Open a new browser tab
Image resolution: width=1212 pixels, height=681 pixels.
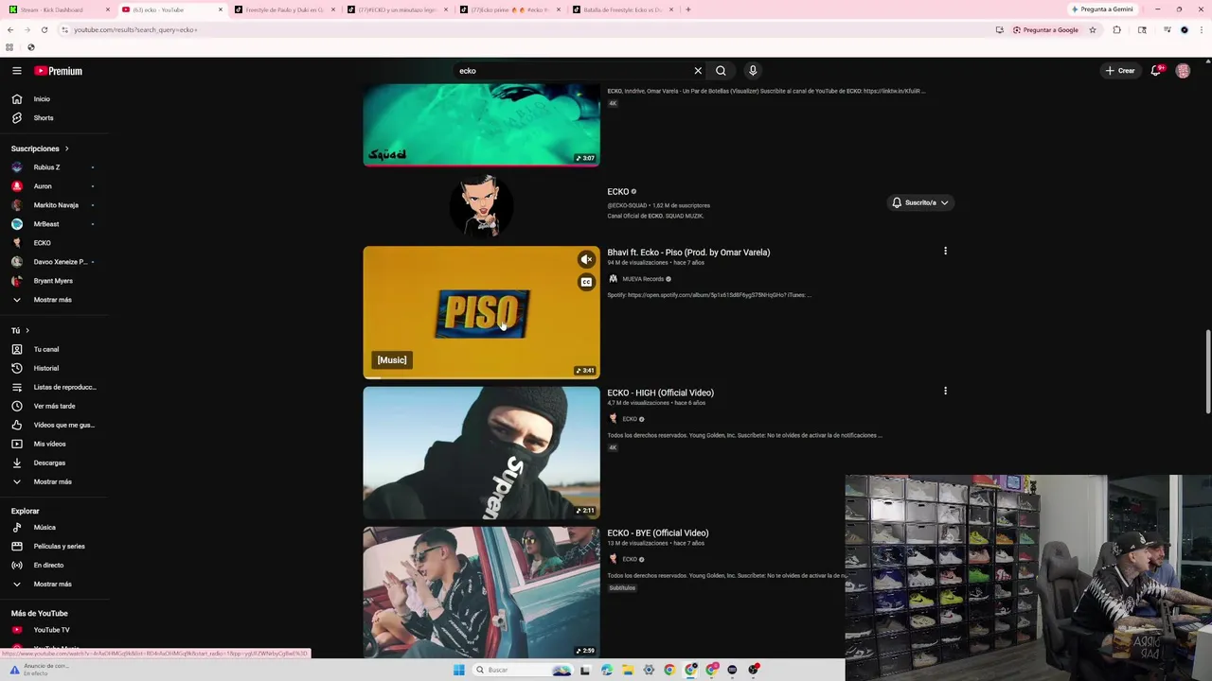[688, 9]
